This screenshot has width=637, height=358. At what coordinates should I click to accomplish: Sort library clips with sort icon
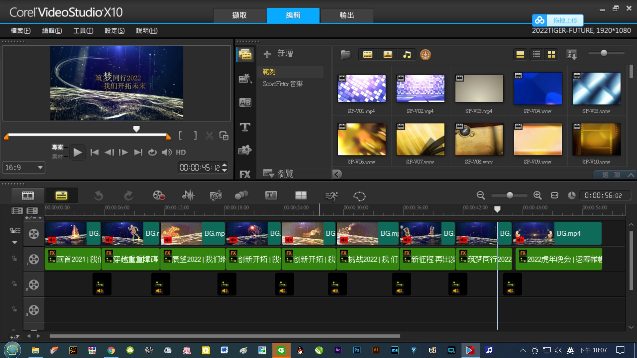pyautogui.click(x=572, y=54)
